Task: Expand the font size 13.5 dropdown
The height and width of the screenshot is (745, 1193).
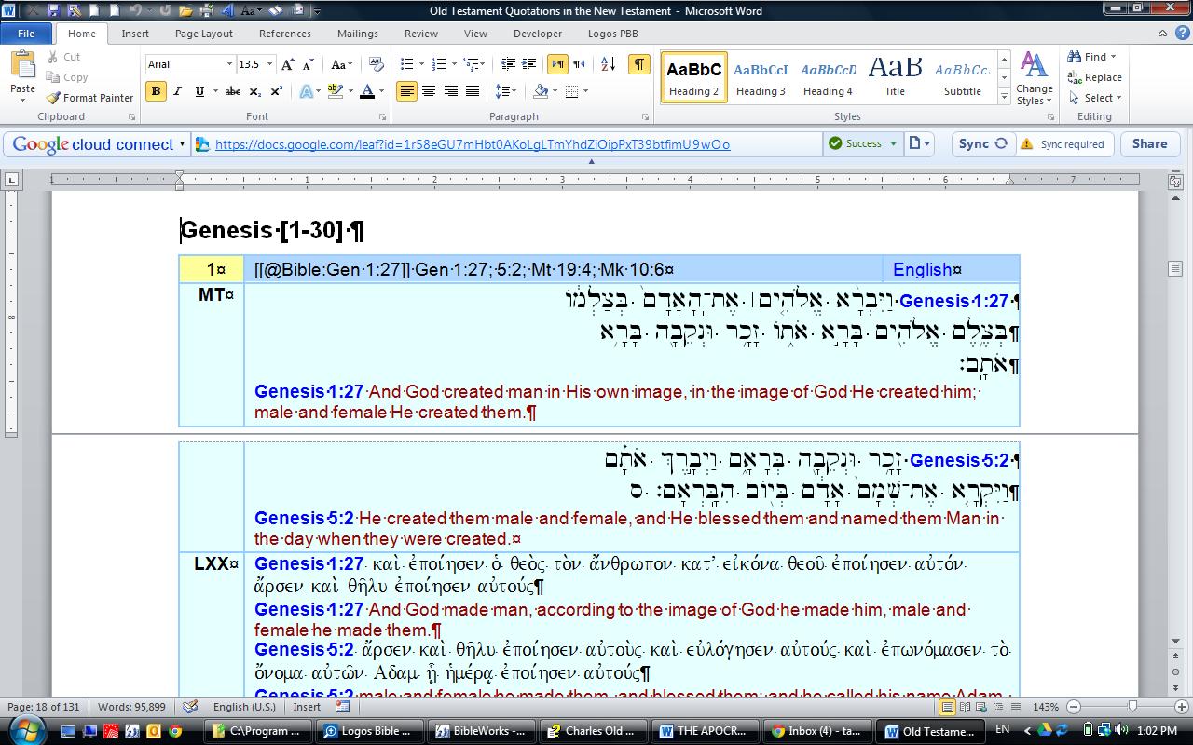Action: coord(270,64)
